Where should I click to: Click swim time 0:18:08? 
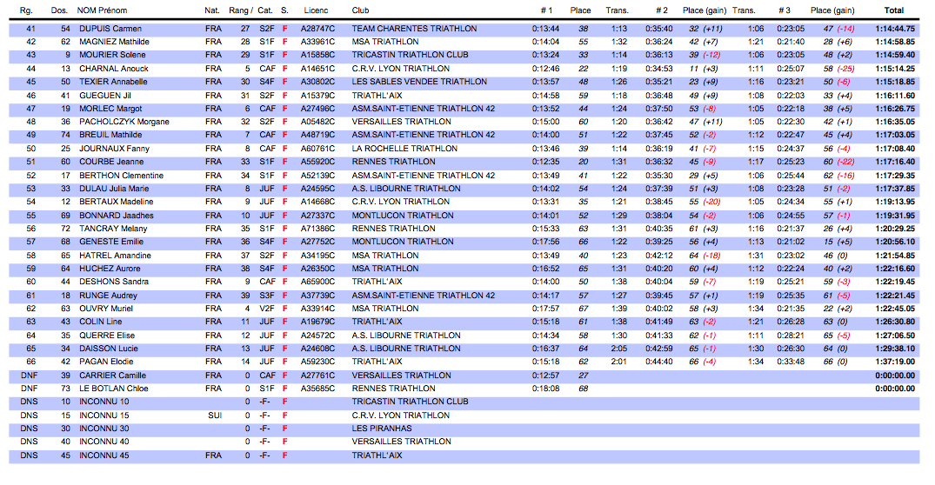pyautogui.click(x=545, y=388)
